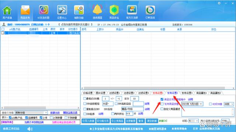Screen dimensions: 236x132
Task: Switch to the 发布设置3 tab
Action: tap(187, 93)
